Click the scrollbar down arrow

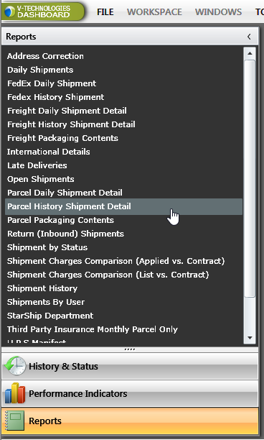pos(250,338)
